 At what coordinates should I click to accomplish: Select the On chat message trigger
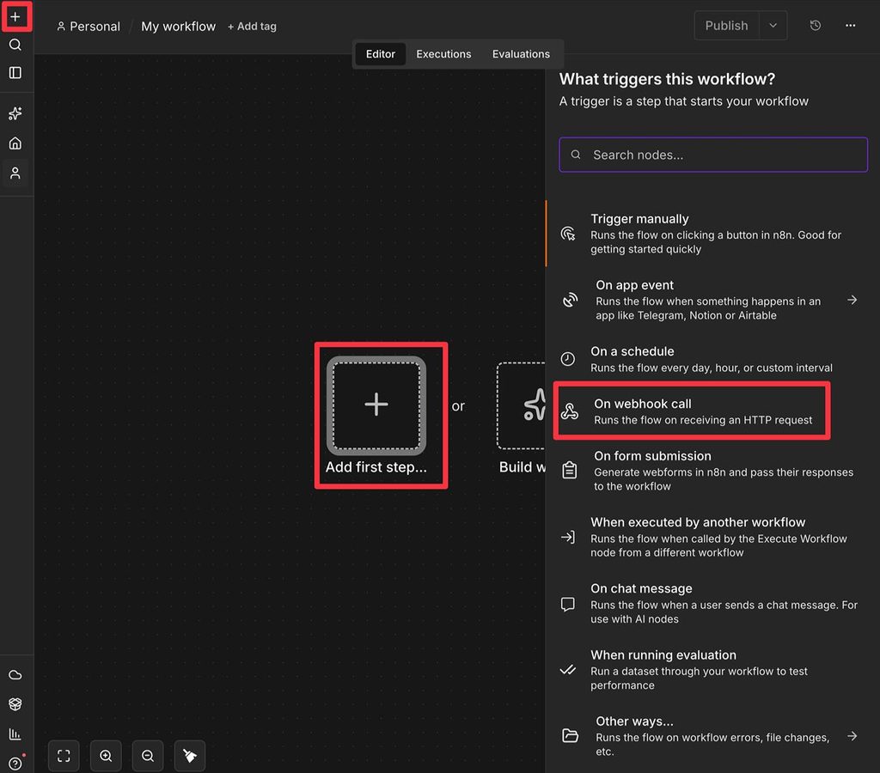[x=712, y=603]
